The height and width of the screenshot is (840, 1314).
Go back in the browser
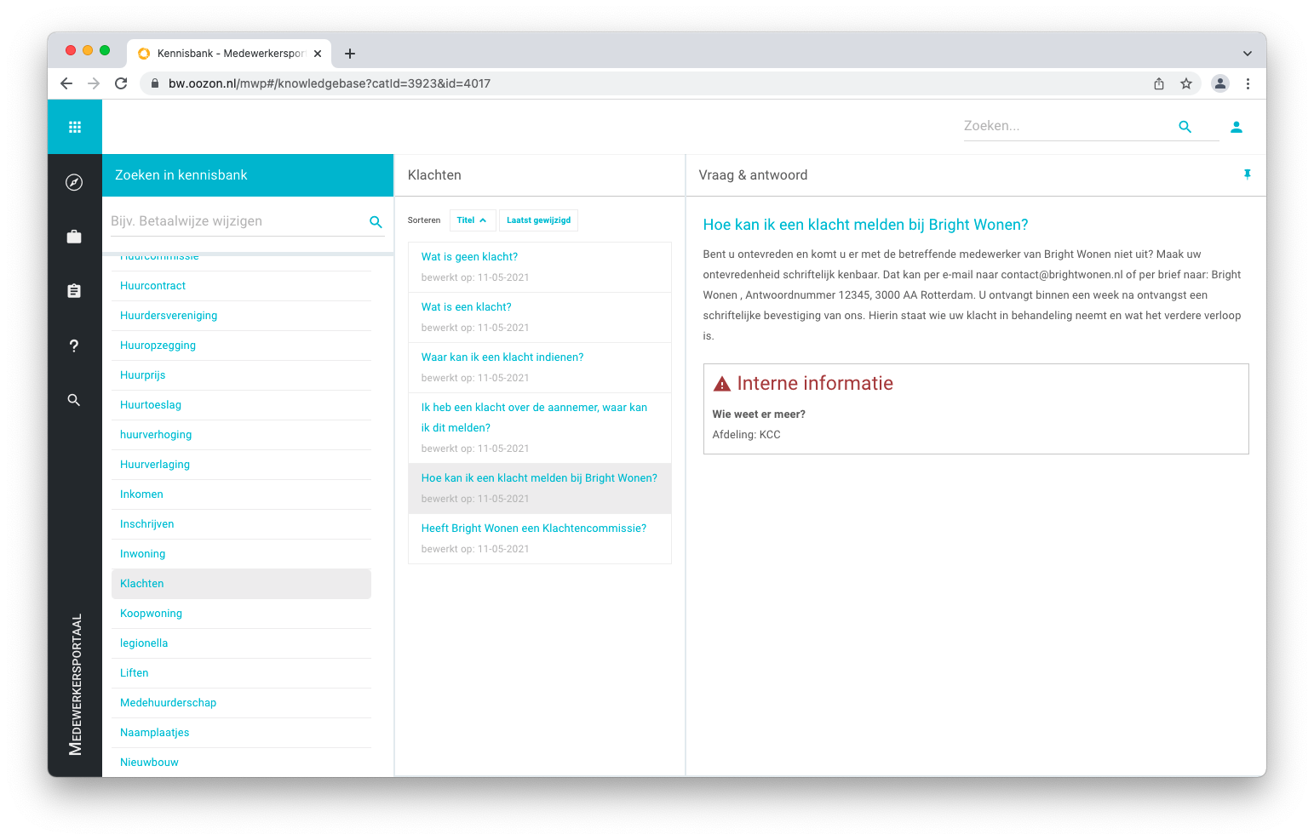pos(66,83)
